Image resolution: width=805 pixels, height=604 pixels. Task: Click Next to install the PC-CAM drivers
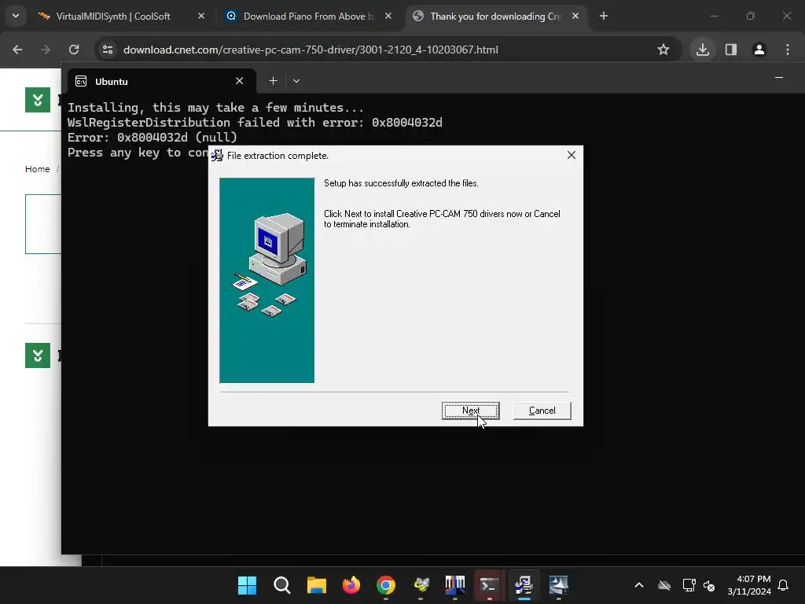tap(470, 411)
